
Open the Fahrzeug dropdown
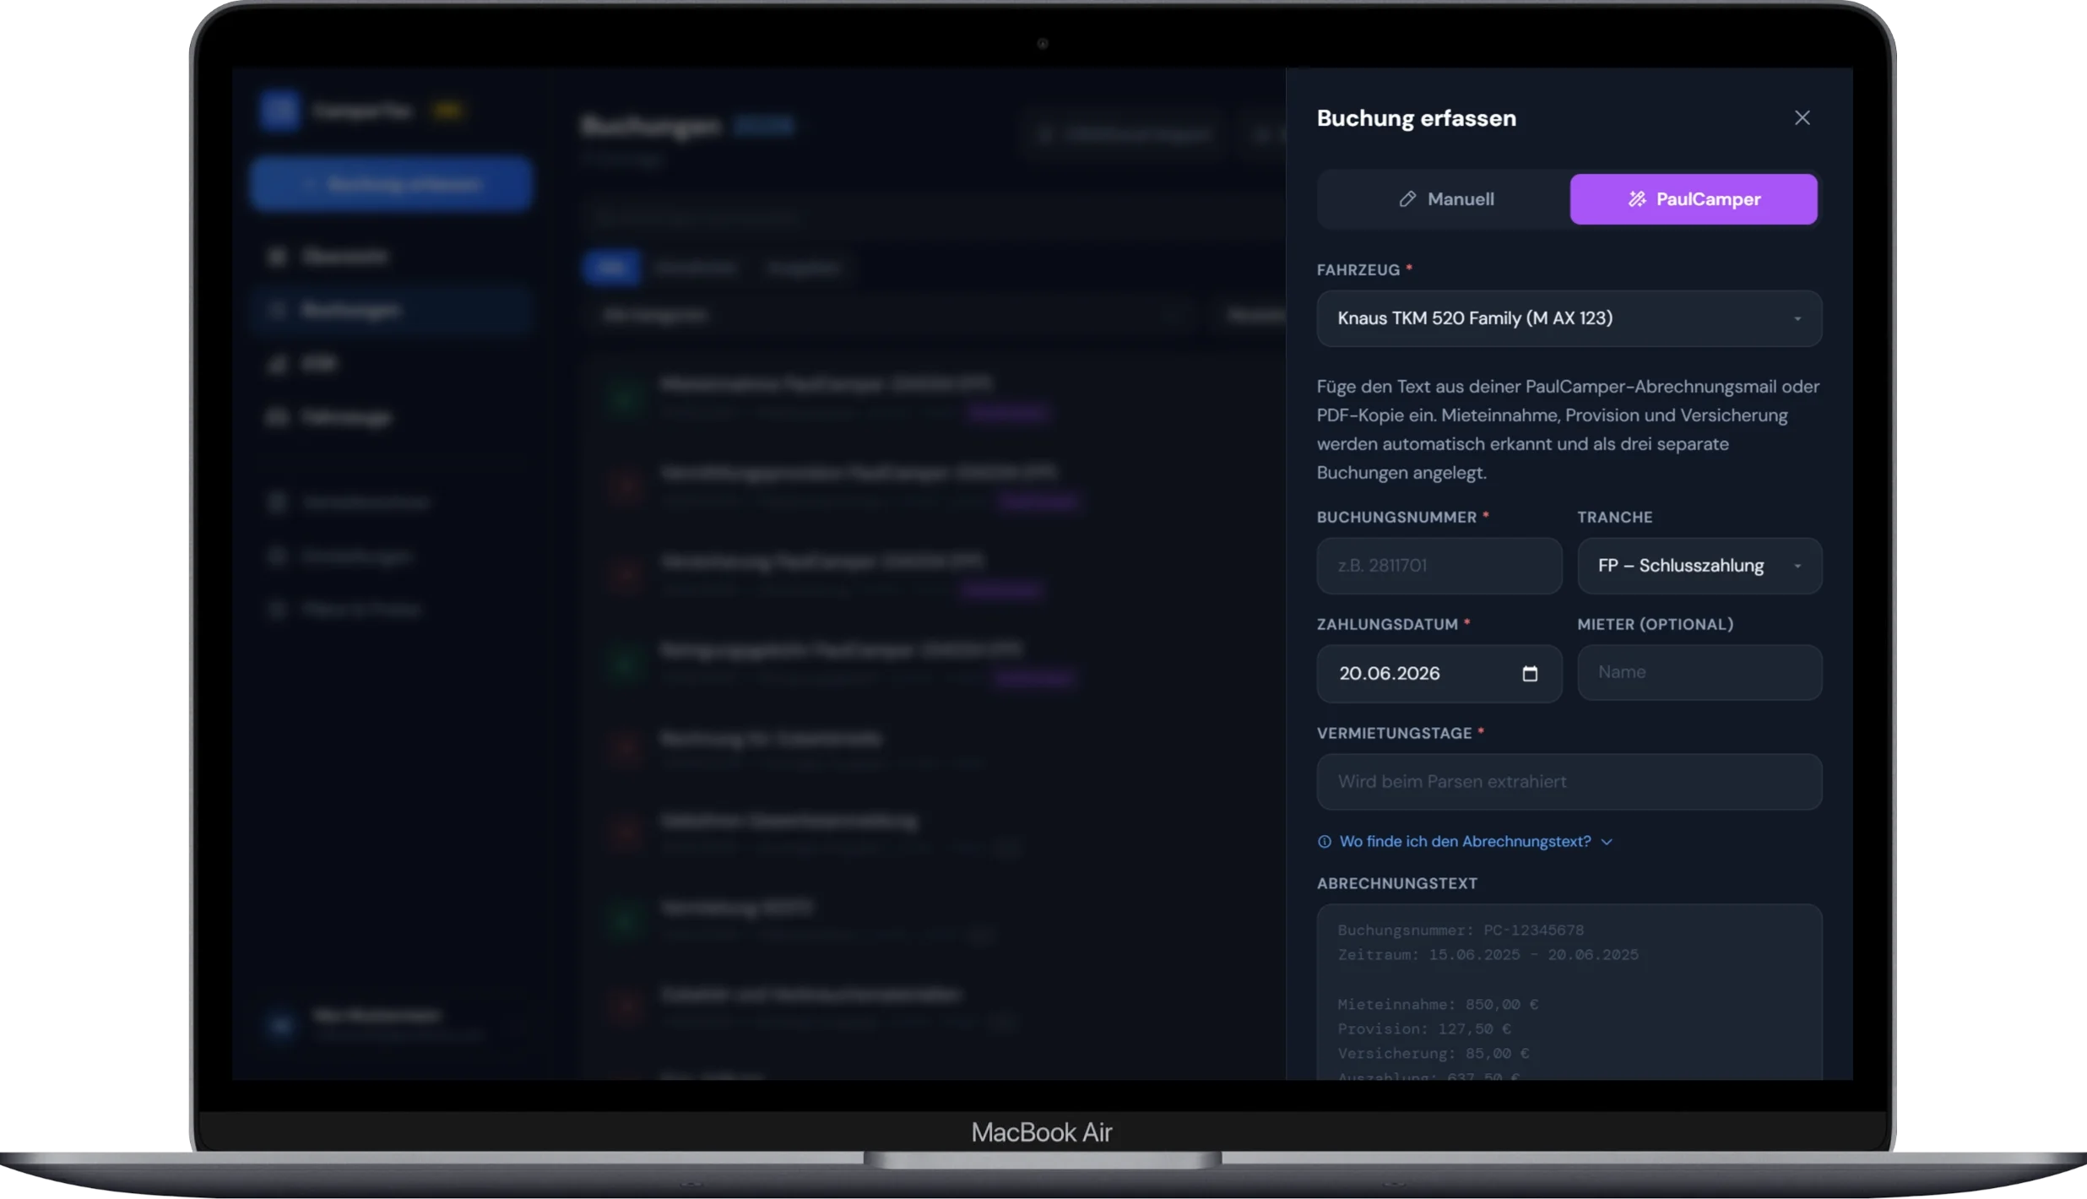[1569, 318]
